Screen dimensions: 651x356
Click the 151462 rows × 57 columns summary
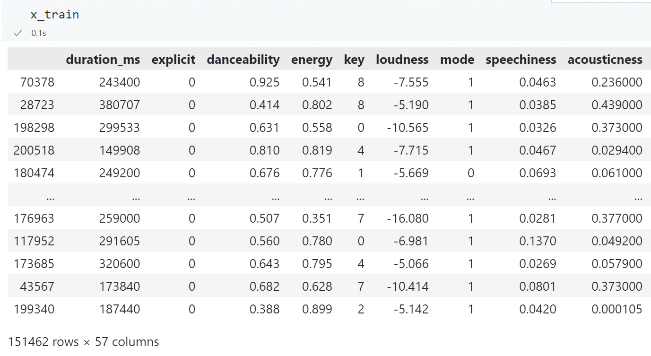click(84, 342)
